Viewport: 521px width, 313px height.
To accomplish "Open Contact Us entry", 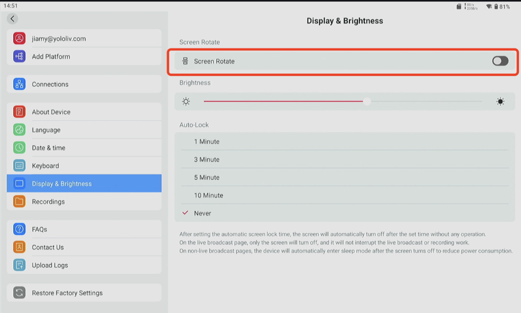I will tap(84, 247).
